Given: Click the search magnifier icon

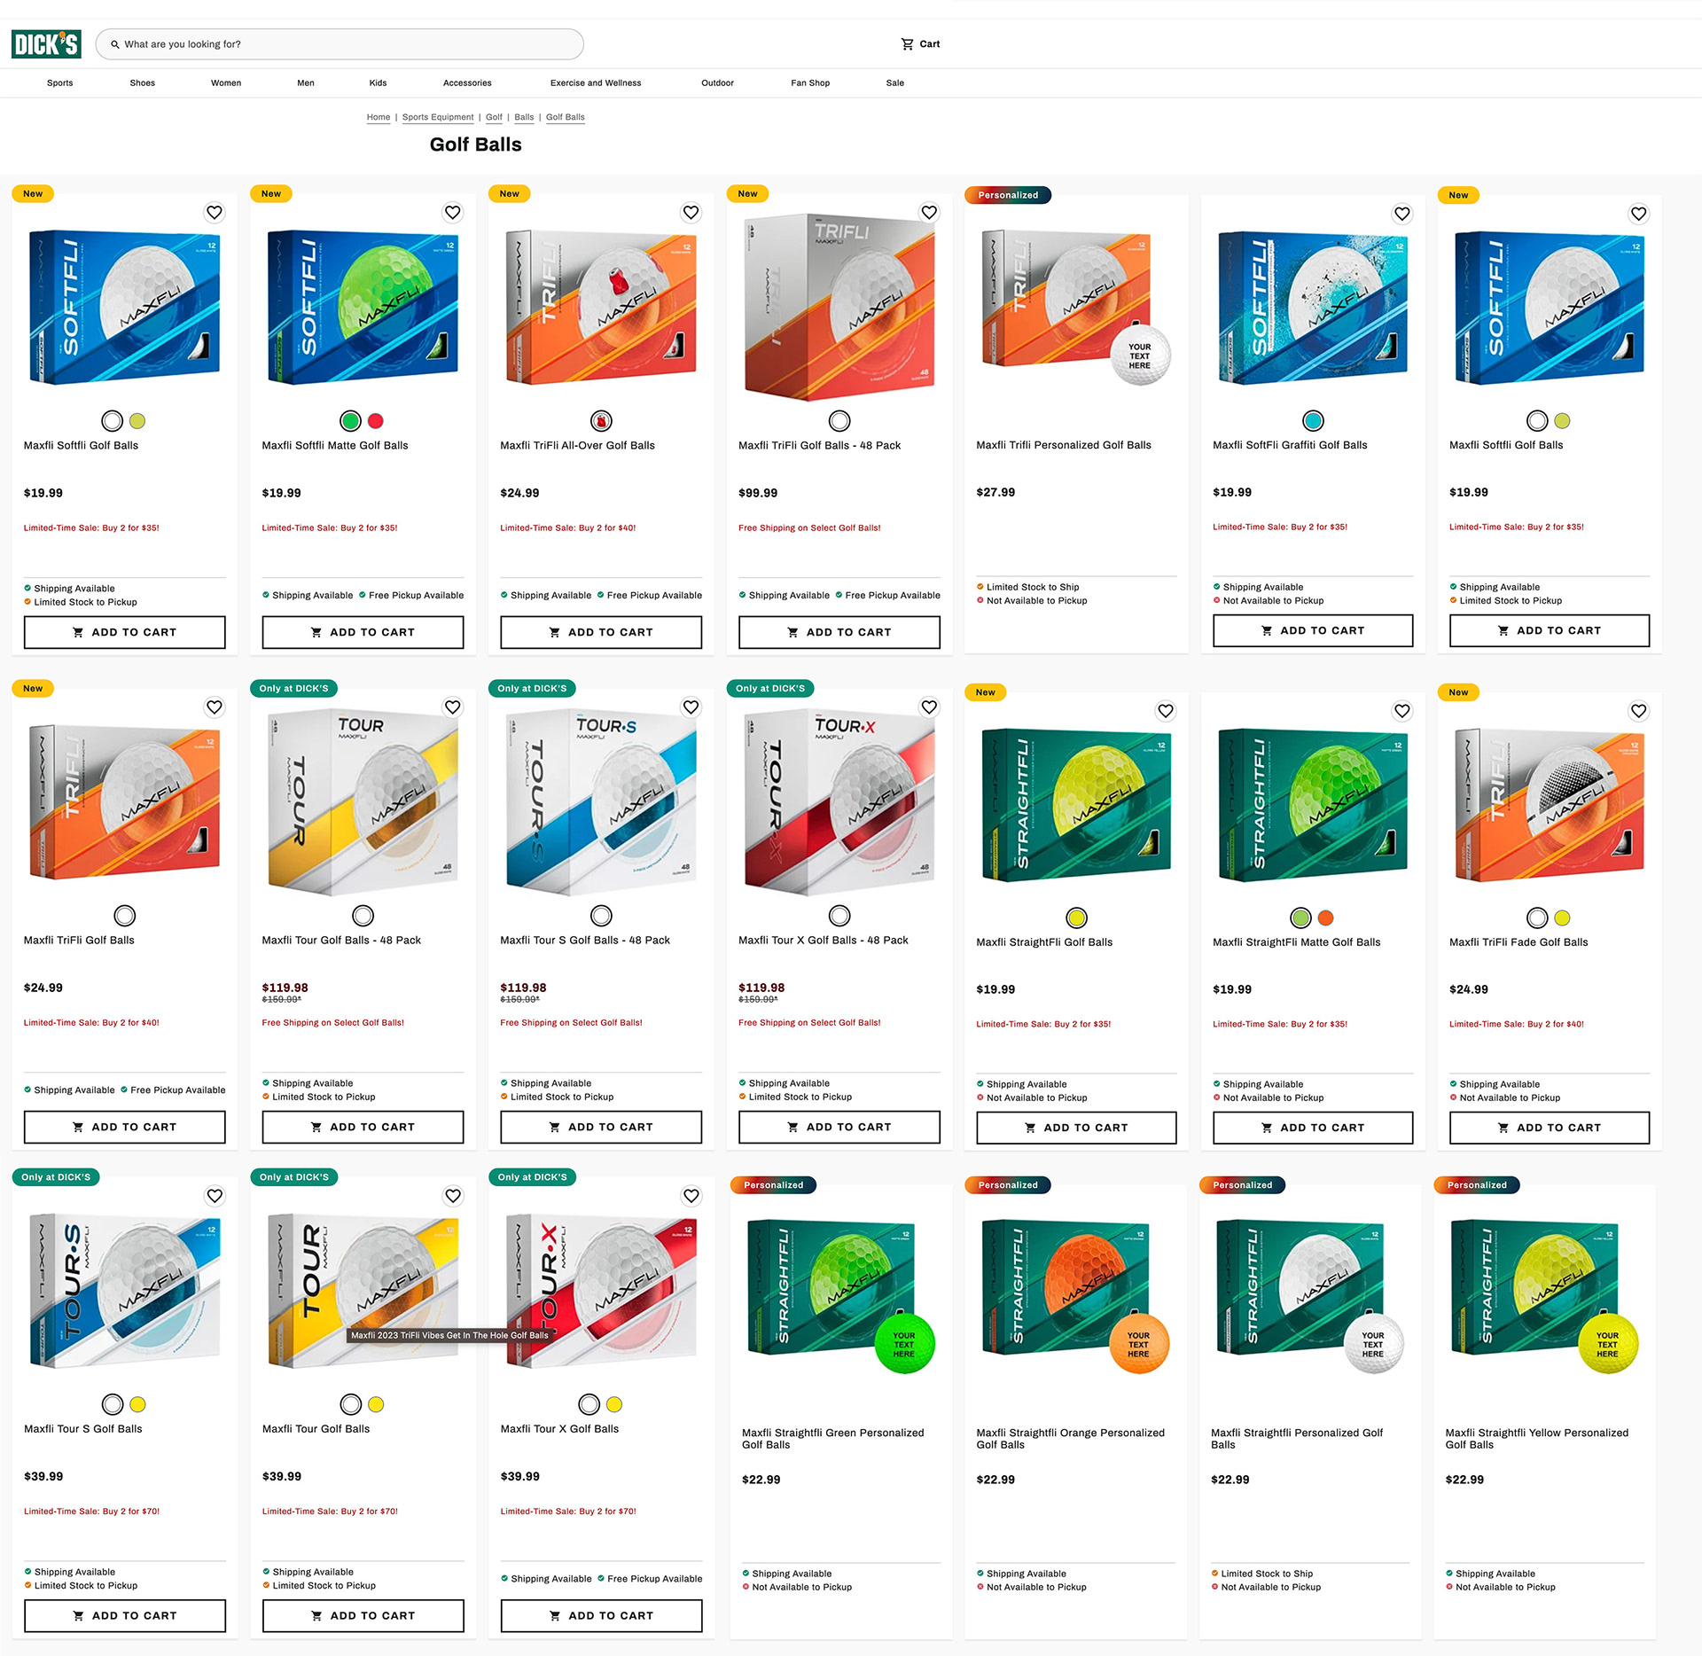Looking at the screenshot, I should tap(114, 44).
